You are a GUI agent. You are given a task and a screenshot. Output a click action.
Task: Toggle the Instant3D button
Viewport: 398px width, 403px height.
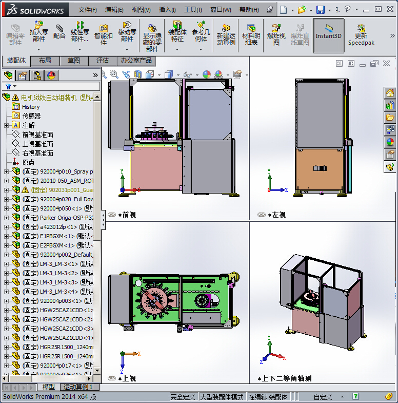(x=329, y=35)
